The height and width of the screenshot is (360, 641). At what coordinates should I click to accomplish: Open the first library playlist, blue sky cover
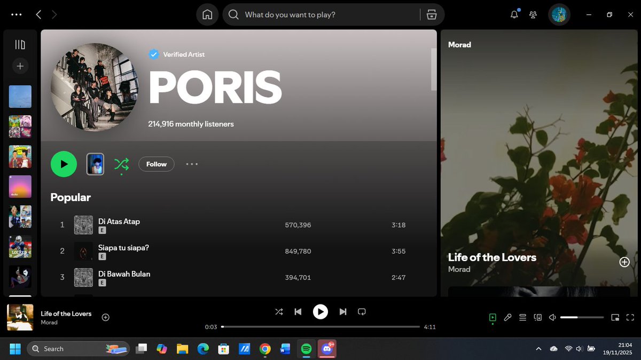click(x=20, y=97)
